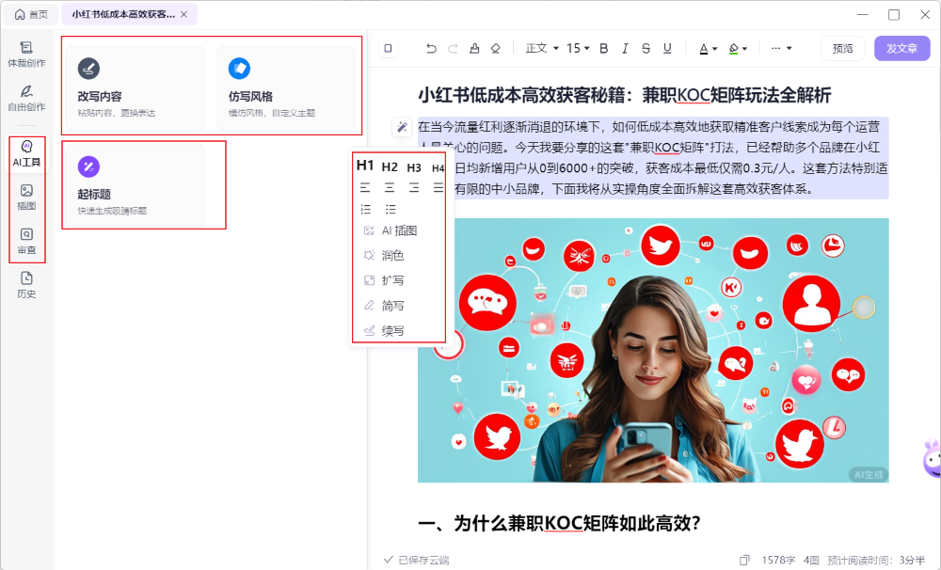Click the 发文章 button
Viewport: 941px width, 570px height.
(x=902, y=49)
